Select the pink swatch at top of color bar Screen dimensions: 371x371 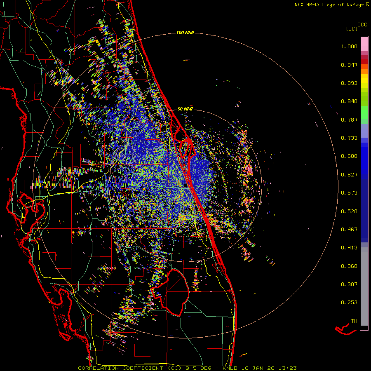click(364, 44)
